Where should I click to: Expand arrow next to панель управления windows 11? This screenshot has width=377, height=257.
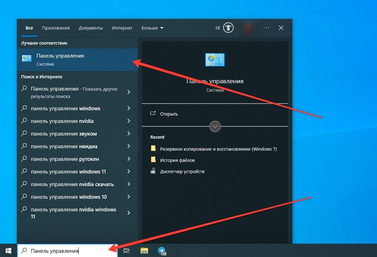click(129, 171)
